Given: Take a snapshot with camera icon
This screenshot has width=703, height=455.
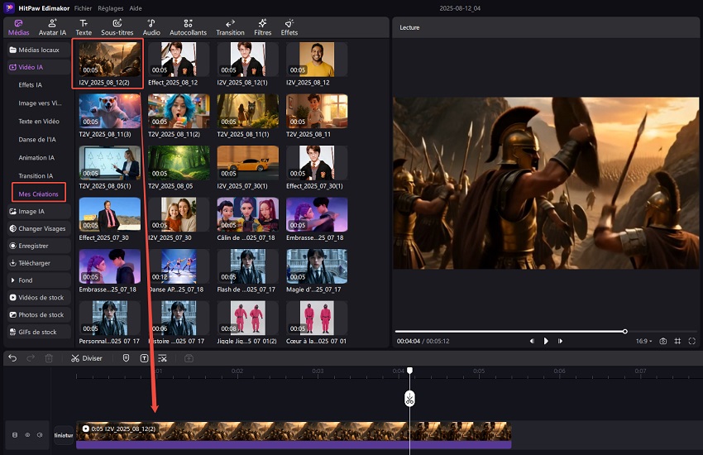Looking at the screenshot, I should click(663, 341).
